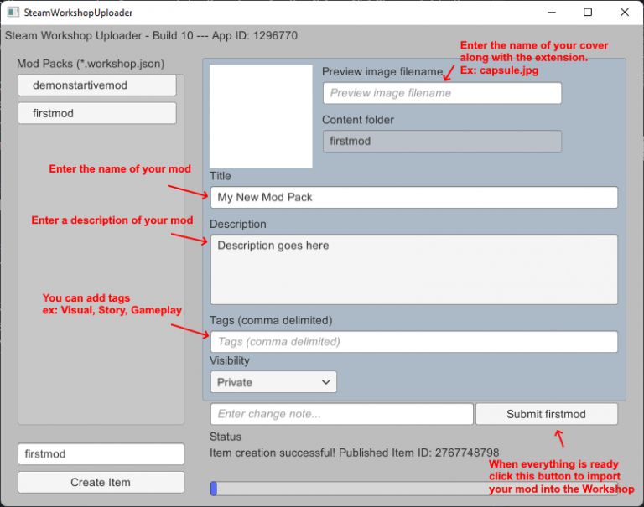Select the demonstartivemod mod pack
This screenshot has height=507, width=644.
(x=96, y=85)
